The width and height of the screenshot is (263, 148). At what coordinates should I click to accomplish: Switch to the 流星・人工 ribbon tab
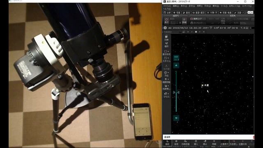coord(241,13)
